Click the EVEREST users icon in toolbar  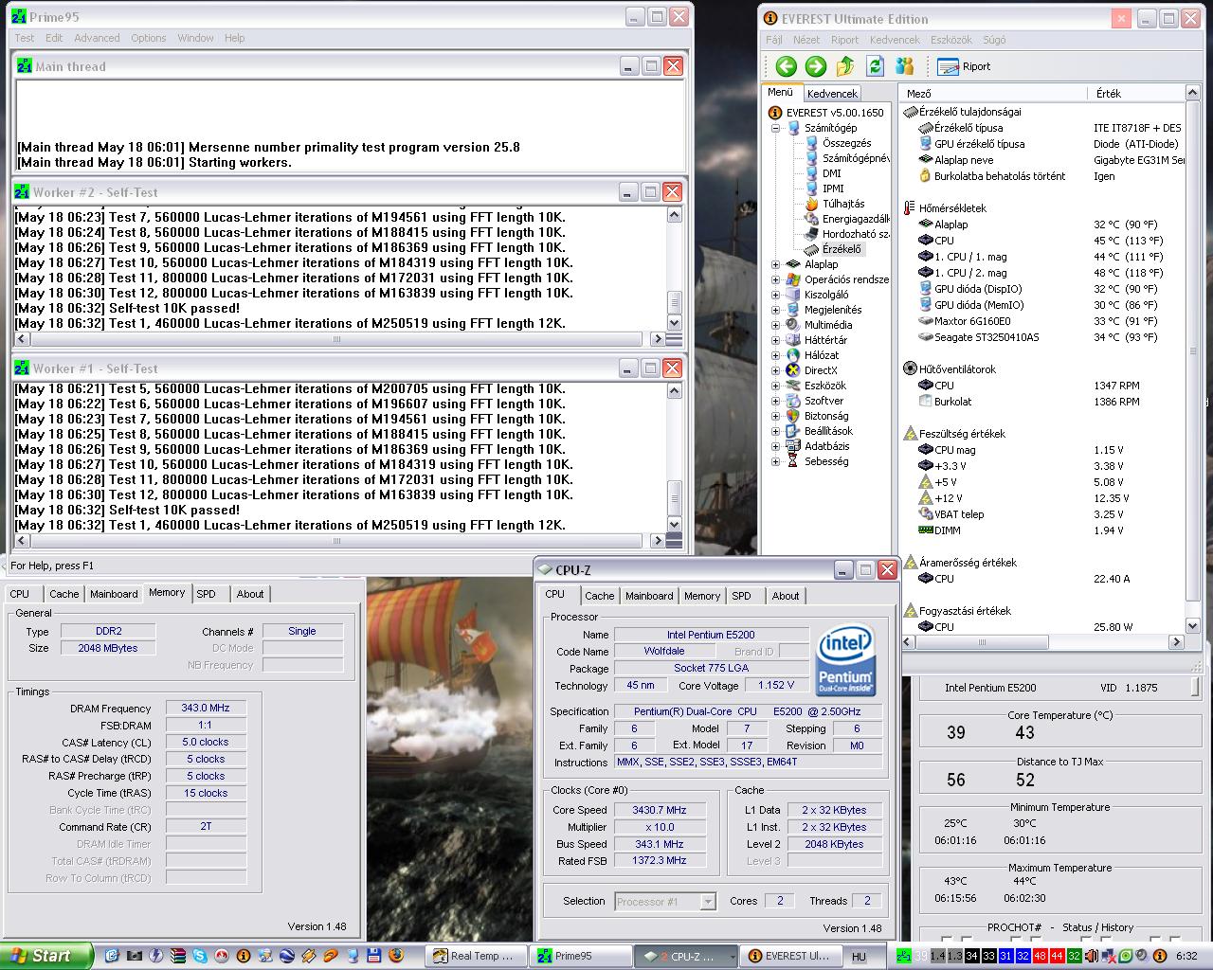(905, 66)
